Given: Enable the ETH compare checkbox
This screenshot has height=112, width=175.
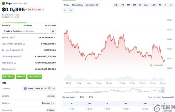Looking at the screenshot, I should click(x=87, y=97).
